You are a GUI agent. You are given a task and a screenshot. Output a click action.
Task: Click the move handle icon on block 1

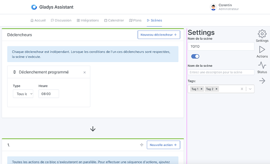point(142,145)
